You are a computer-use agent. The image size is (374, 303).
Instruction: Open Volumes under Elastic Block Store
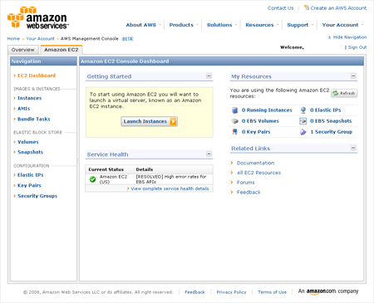pos(28,142)
